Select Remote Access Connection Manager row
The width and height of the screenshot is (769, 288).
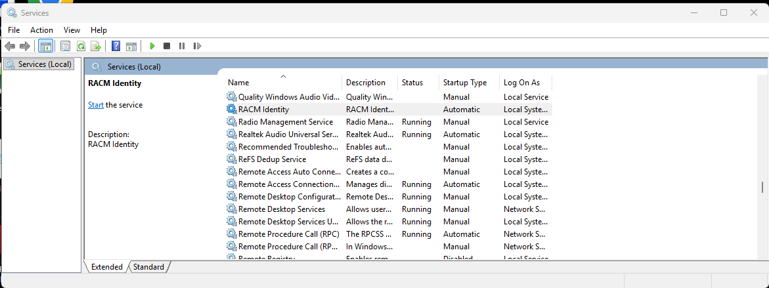pos(389,184)
